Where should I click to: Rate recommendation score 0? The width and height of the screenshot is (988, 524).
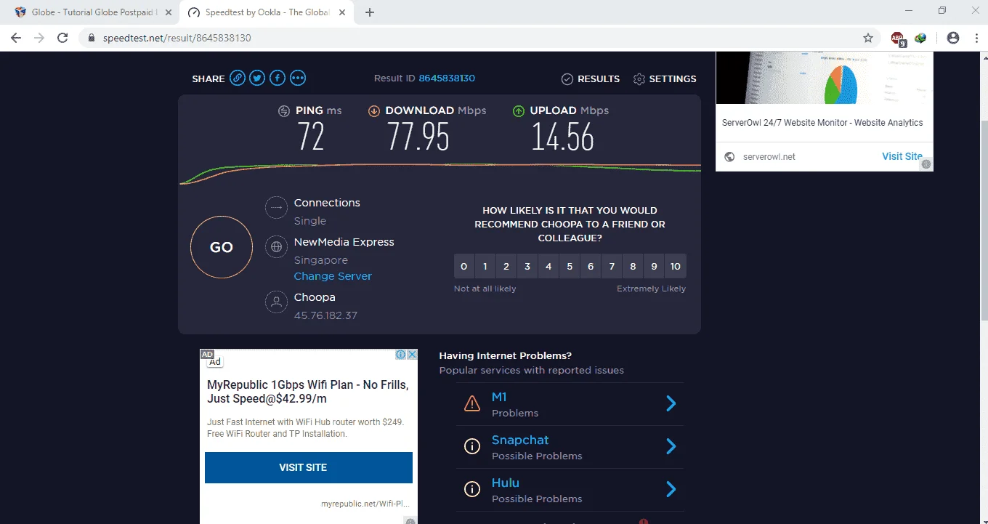click(464, 267)
